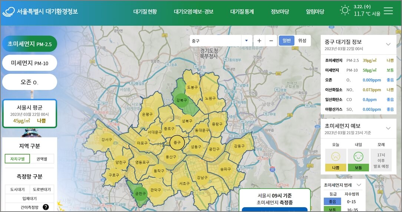Switch pollutant to 오존 O3
The height and width of the screenshot is (212, 402).
tap(30, 82)
